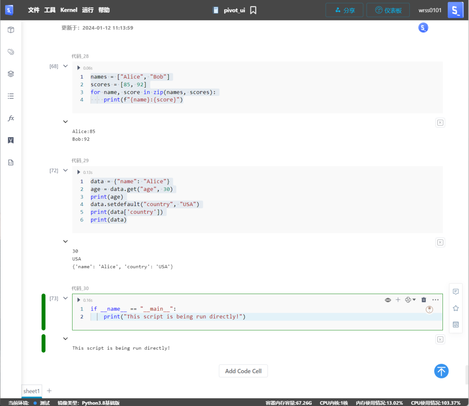Add a cell with the plus icon
Viewport: 469px width, 406px height.
point(398,300)
